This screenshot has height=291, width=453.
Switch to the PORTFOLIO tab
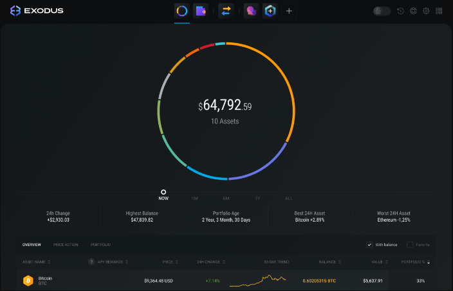pyautogui.click(x=100, y=245)
